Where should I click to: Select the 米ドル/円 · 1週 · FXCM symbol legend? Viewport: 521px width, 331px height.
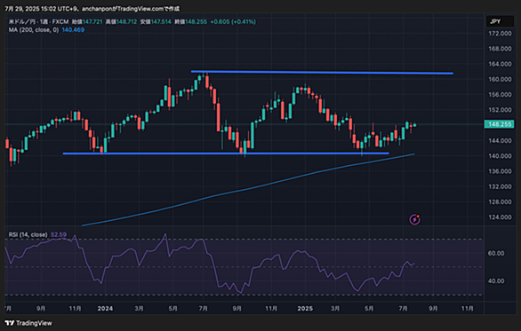(38, 22)
